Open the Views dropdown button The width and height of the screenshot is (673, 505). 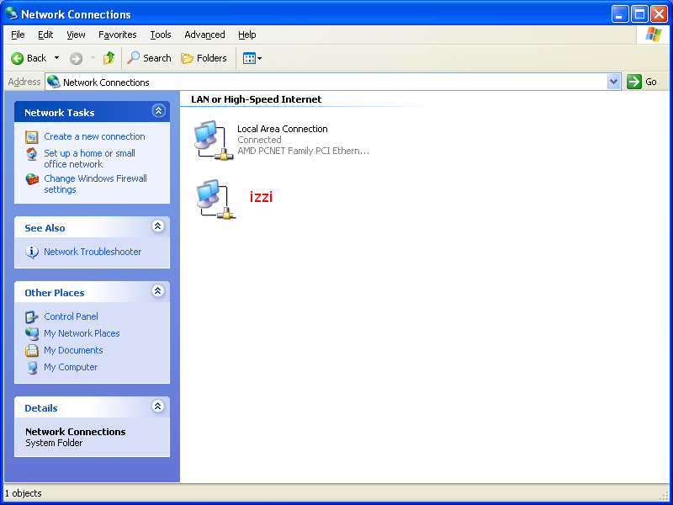[x=252, y=58]
